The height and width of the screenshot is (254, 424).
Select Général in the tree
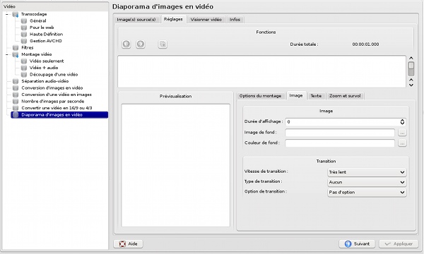(38, 20)
